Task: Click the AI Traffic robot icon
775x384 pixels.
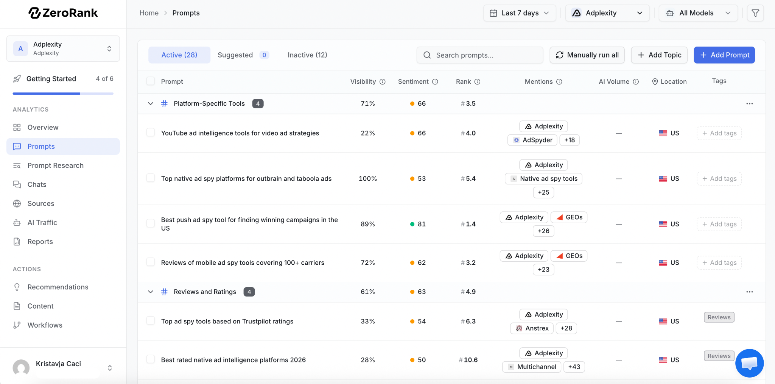Action: [x=17, y=223]
